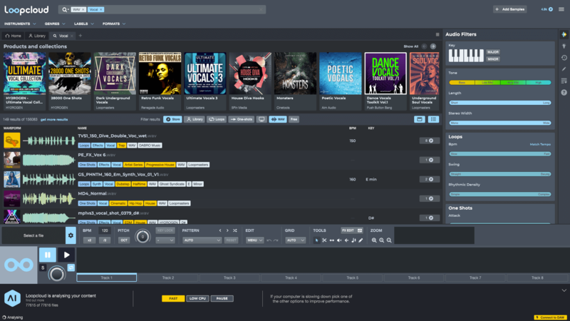Open the help question mark icon
This screenshot has width=570, height=321.
point(564,93)
